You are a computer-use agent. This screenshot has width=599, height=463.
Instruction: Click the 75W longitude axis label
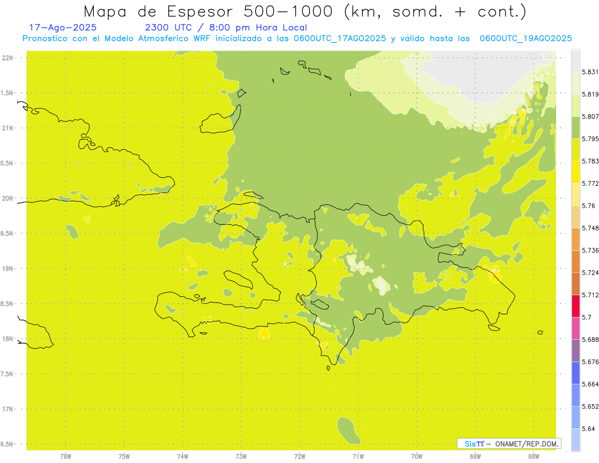124,456
